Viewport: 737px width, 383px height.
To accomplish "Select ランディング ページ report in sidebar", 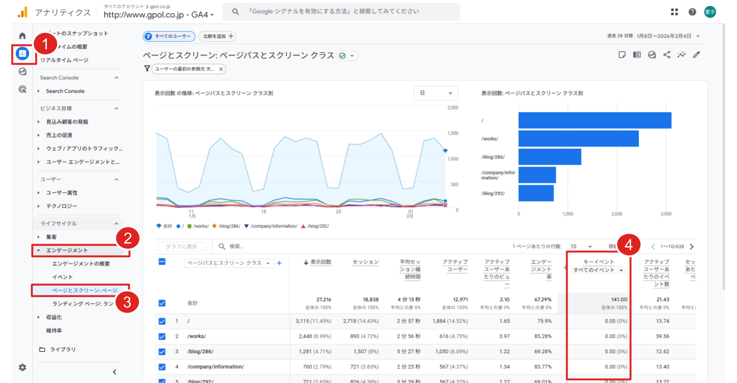I will pyautogui.click(x=82, y=304).
